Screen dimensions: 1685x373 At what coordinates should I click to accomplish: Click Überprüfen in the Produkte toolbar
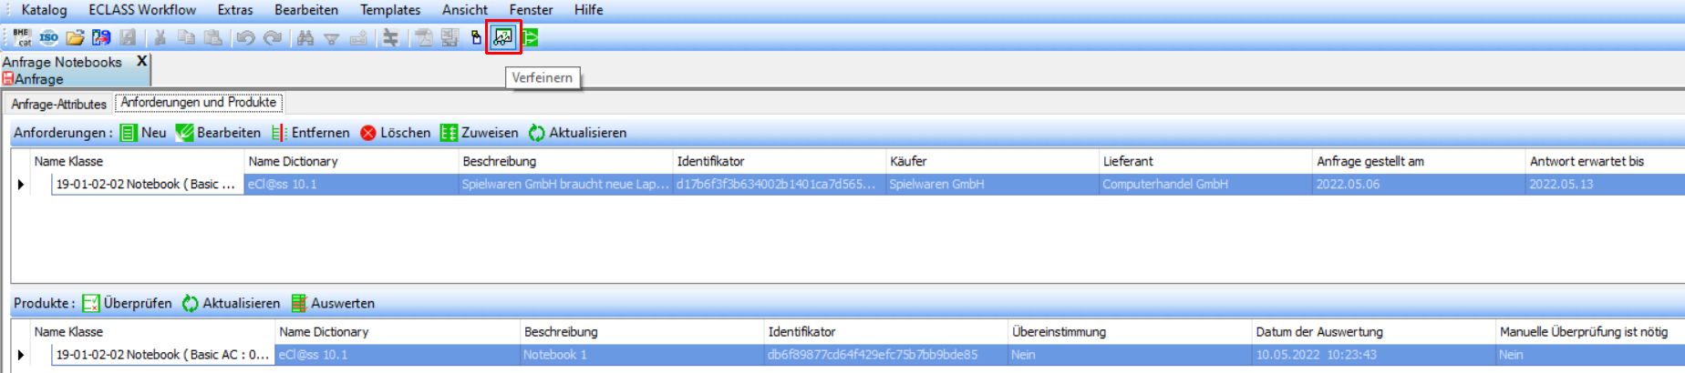click(127, 304)
